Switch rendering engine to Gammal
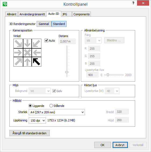Viewport: 151px width, 152px height. click(x=44, y=24)
